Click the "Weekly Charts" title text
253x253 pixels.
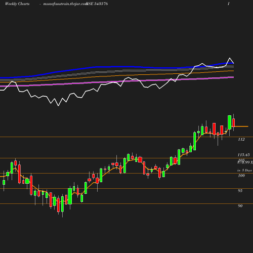coord(17,4)
